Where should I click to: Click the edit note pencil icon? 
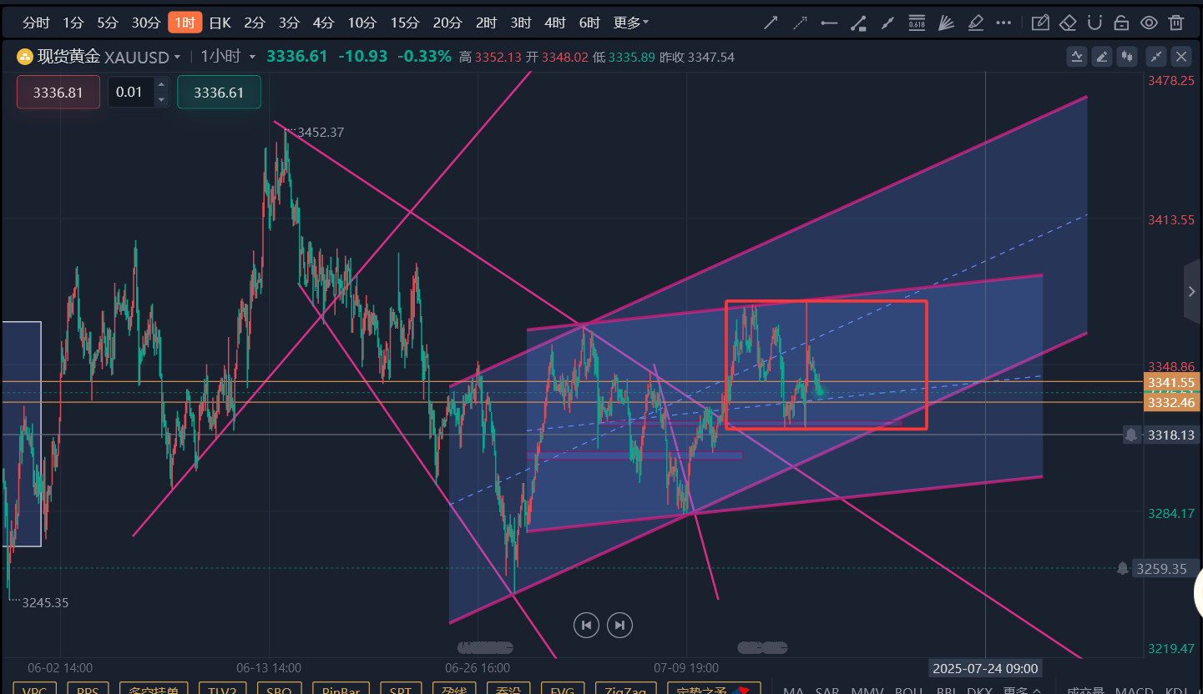coord(1040,23)
